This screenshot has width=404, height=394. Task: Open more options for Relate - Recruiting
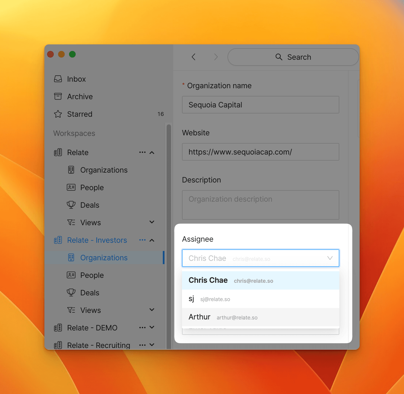coord(142,345)
